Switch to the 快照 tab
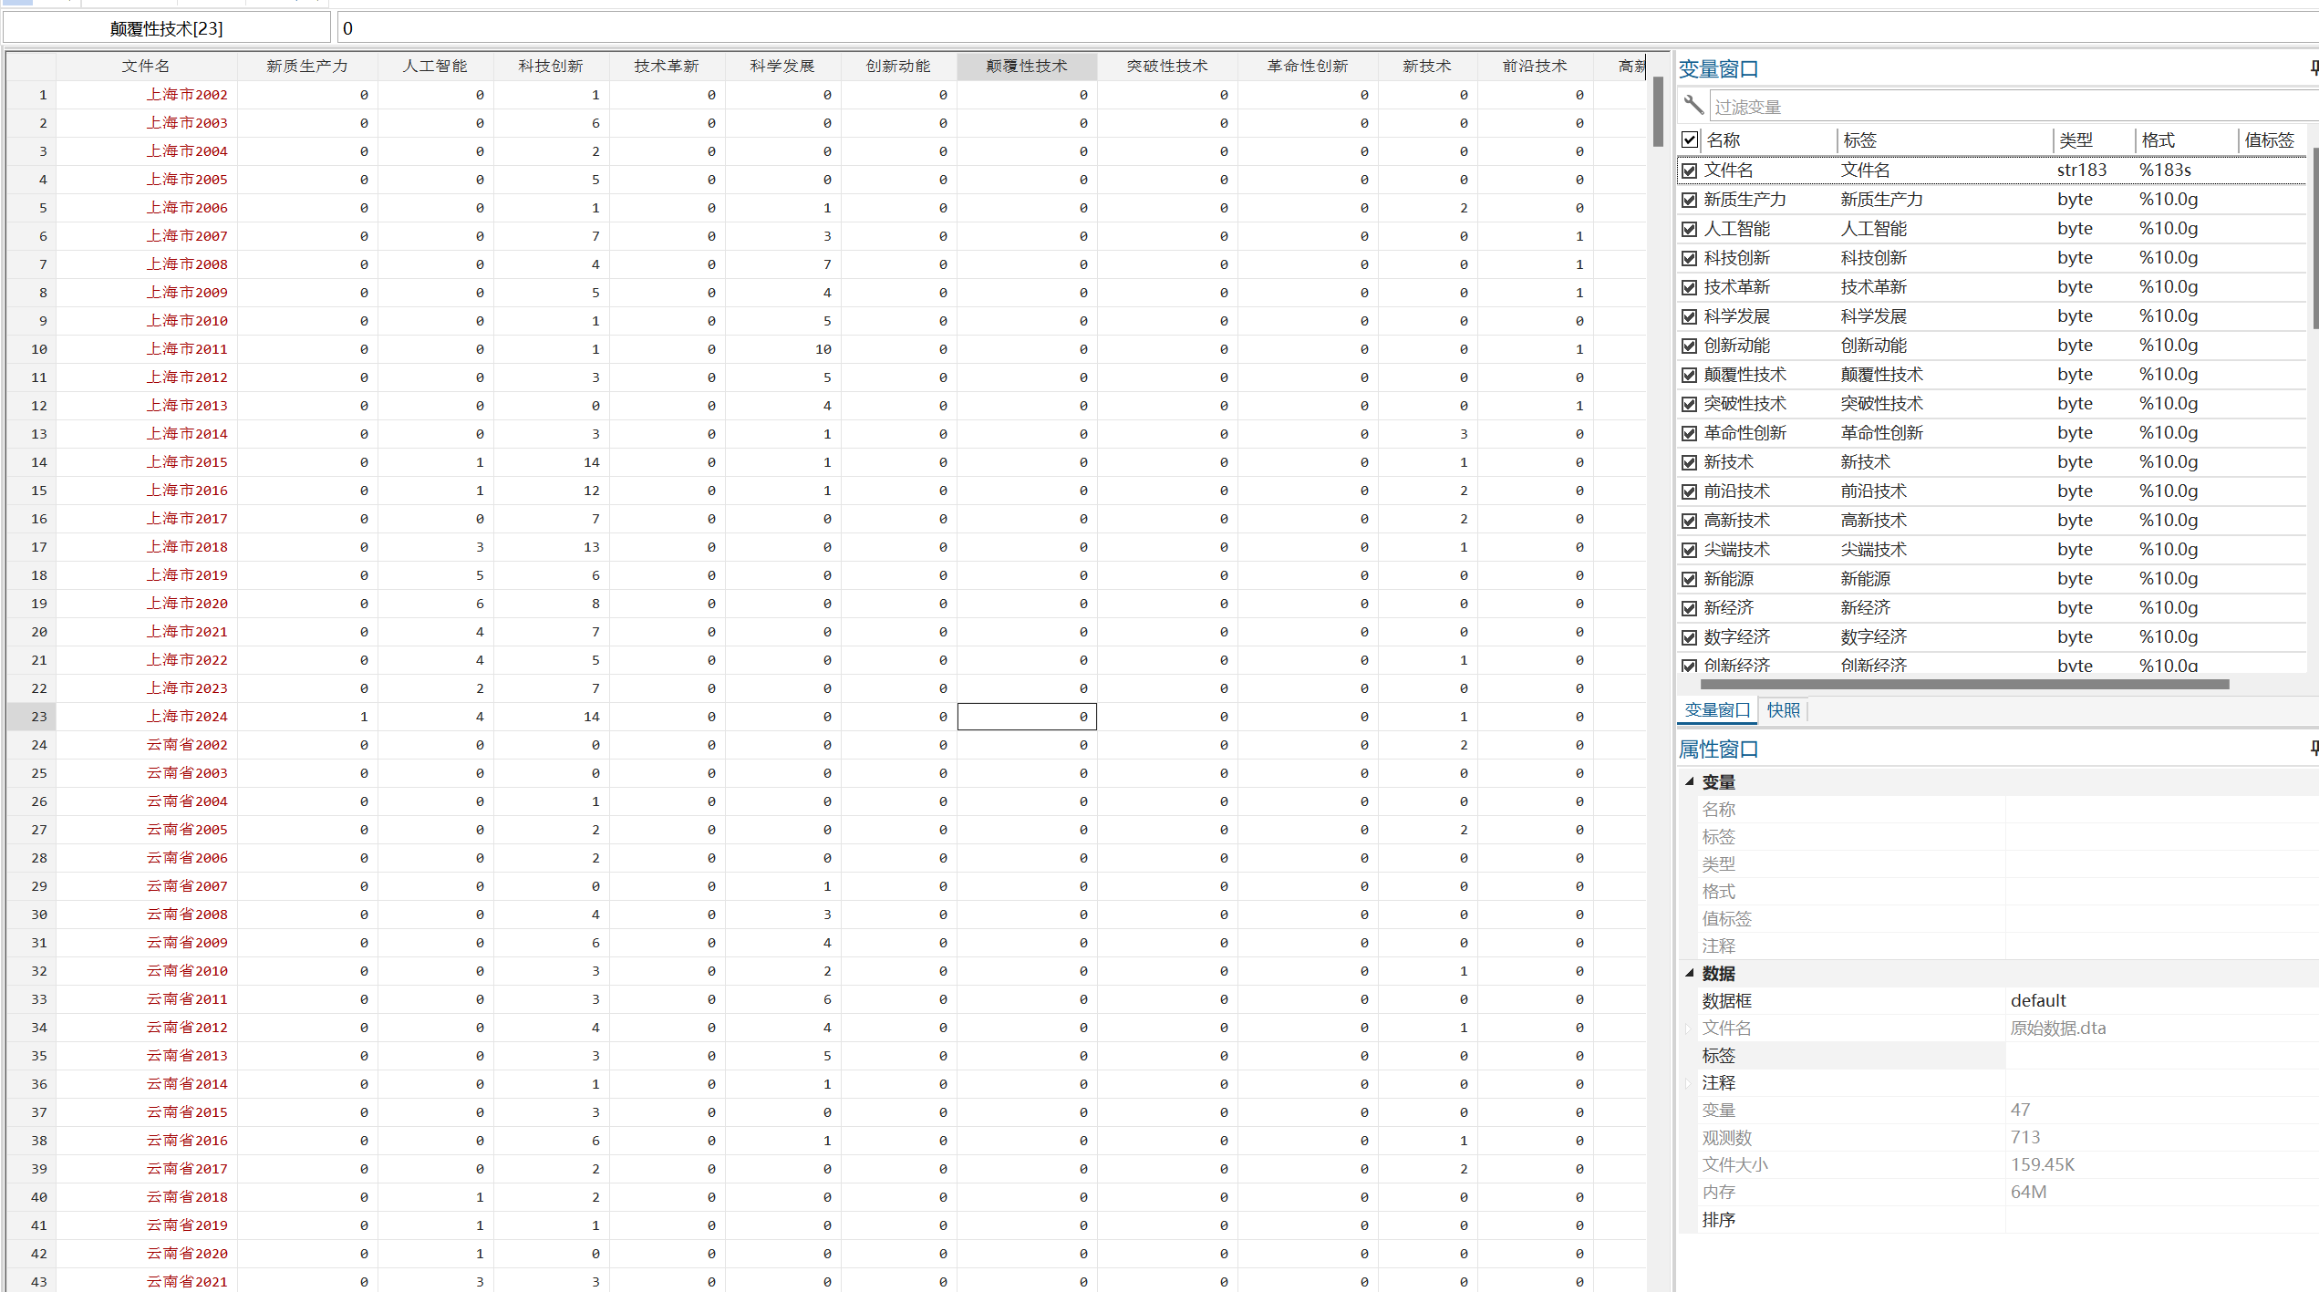 pos(1783,710)
